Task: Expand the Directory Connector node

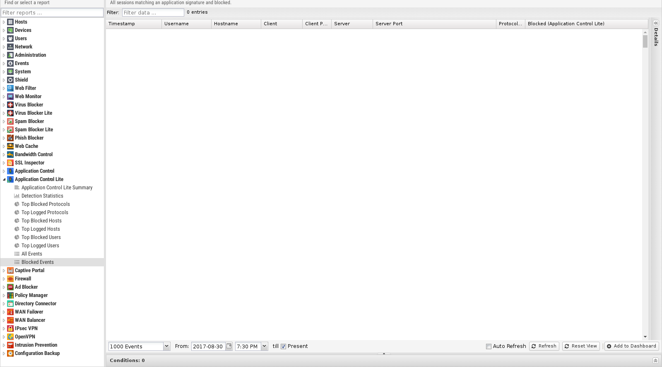Action: [4, 304]
